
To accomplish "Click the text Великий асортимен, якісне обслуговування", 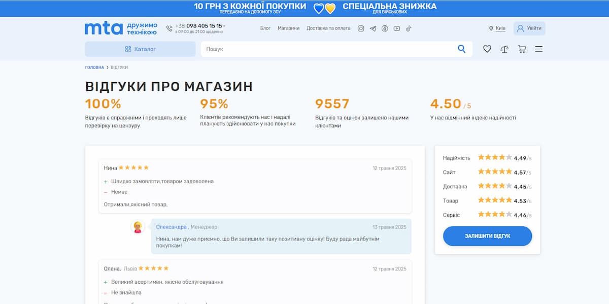I will click(x=167, y=282).
